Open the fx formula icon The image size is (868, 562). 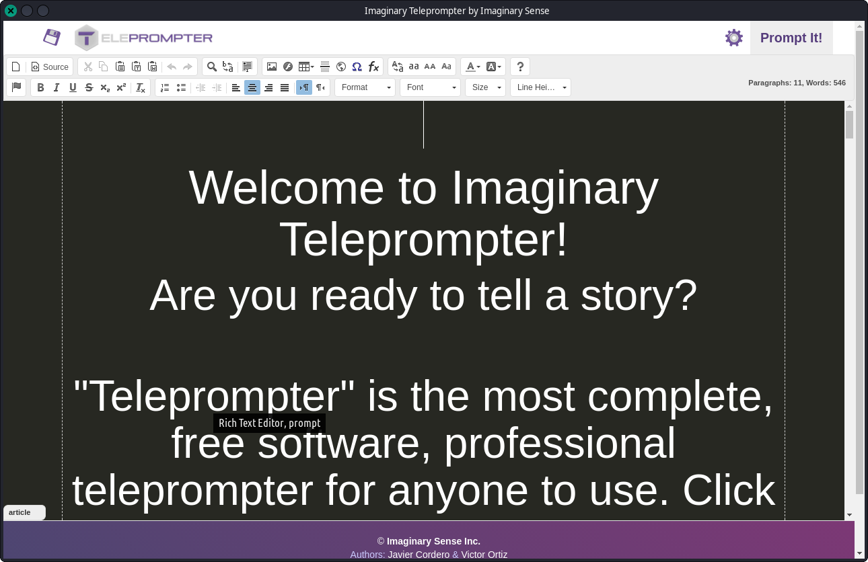coord(373,67)
